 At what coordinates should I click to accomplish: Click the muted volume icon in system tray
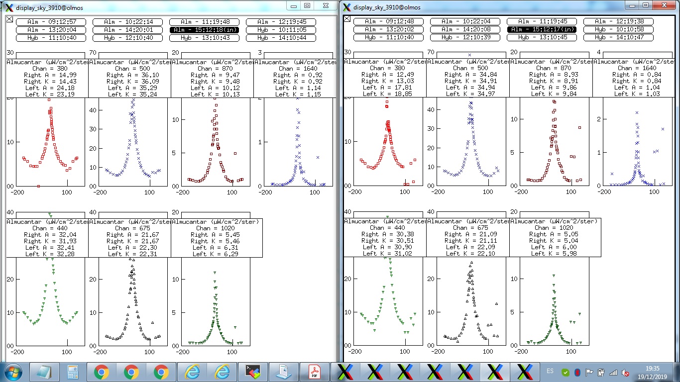click(624, 372)
